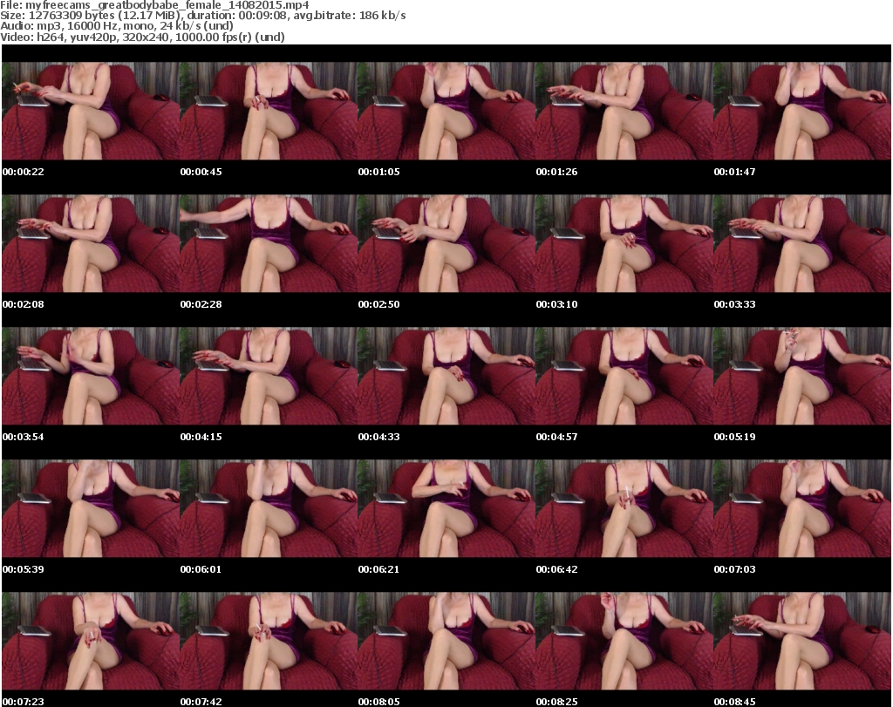Viewport: 893px width, 707px height.
Task: Select the timestamp label 00:03:10
Action: [556, 304]
